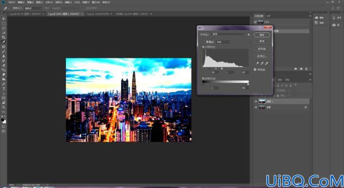
Task: Confirm Levels with the OK button
Action: pyautogui.click(x=262, y=35)
